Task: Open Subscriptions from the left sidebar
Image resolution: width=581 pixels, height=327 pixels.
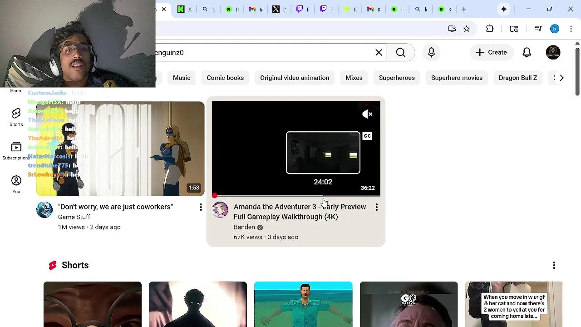Action: [16, 151]
